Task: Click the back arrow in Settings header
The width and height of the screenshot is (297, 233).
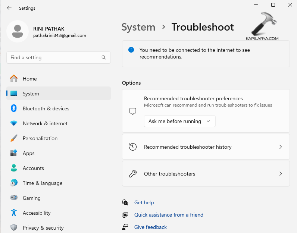Action: [9, 8]
